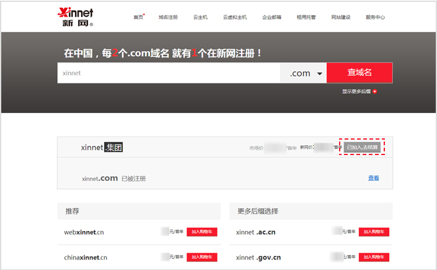
Task: Click the Xinnet 新网 logo
Action: coord(74,17)
